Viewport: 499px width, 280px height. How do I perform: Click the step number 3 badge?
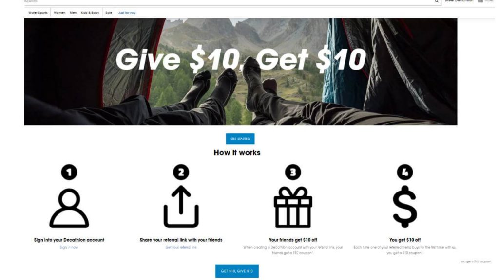[x=293, y=173]
